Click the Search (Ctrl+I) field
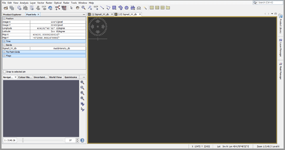Screen dimensions: 285x150 (x=268, y=2)
